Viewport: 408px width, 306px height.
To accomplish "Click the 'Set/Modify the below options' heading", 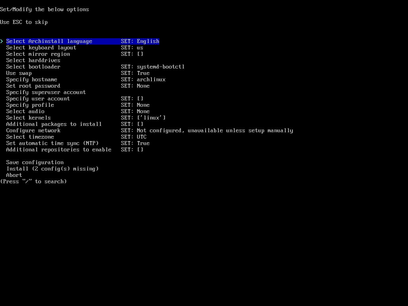I will click(45, 10).
